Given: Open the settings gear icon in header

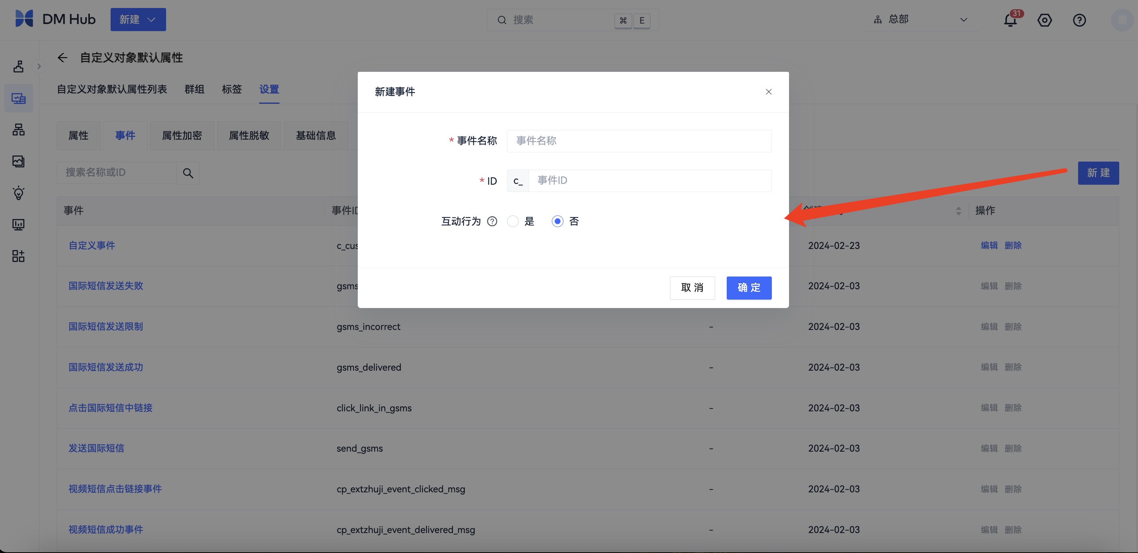Looking at the screenshot, I should click(x=1044, y=20).
